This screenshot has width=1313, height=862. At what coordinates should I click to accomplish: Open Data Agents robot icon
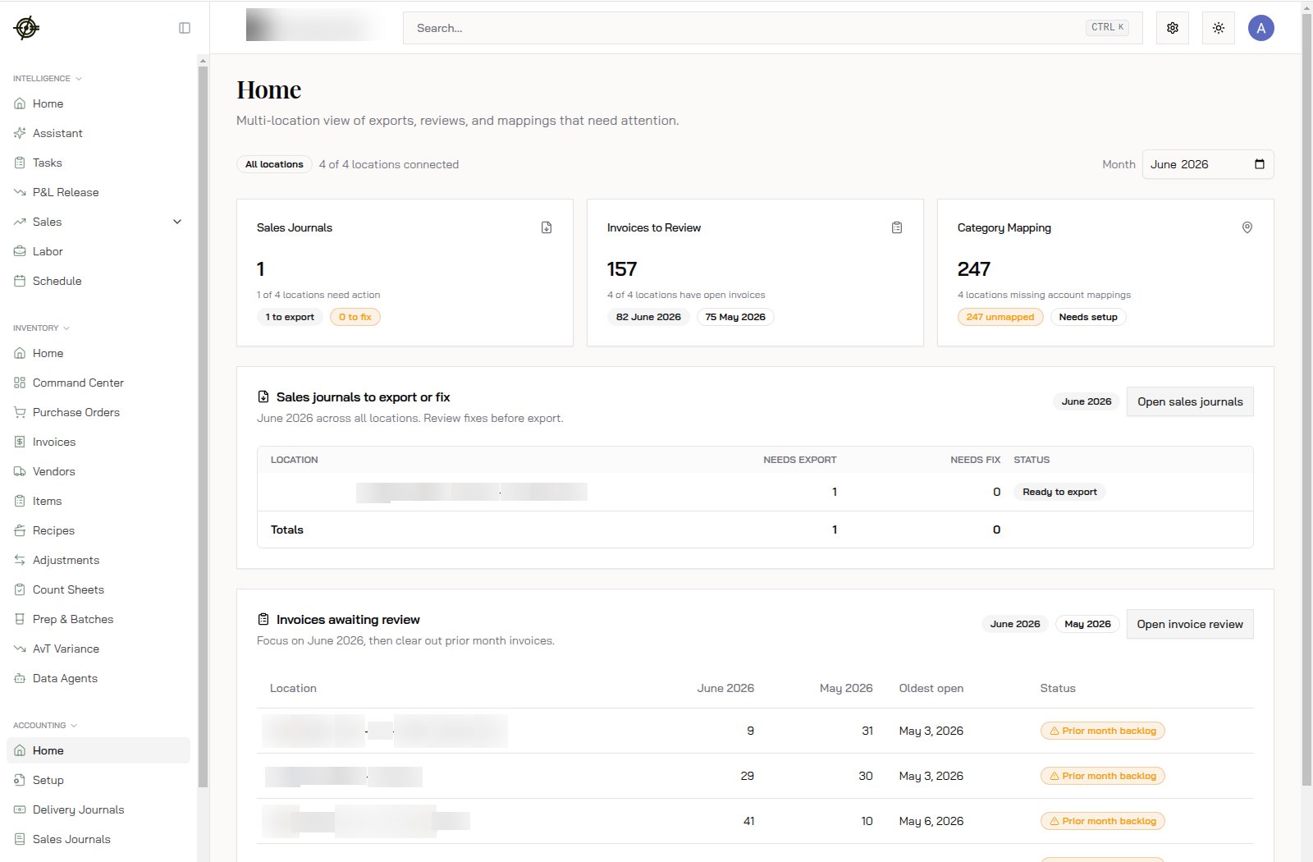pyautogui.click(x=20, y=678)
